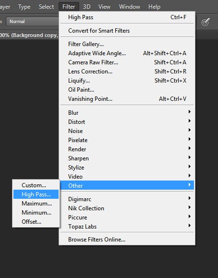This screenshot has height=278, width=218.
Task: Choose Lens Correction filter
Action: tap(127, 72)
